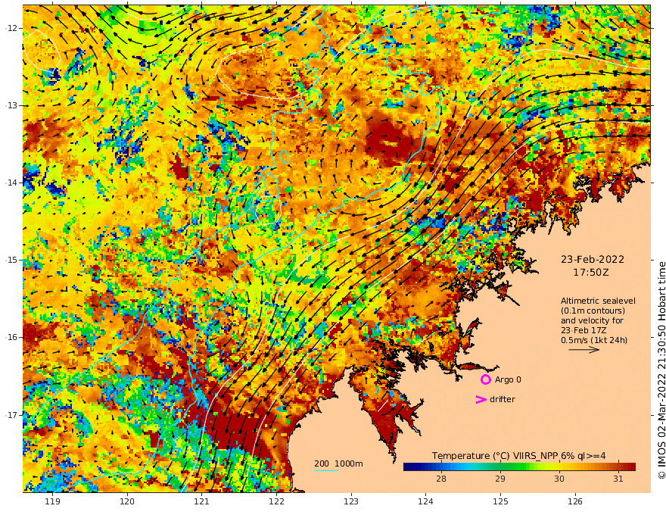Click the longitude axis label 123

(351, 501)
